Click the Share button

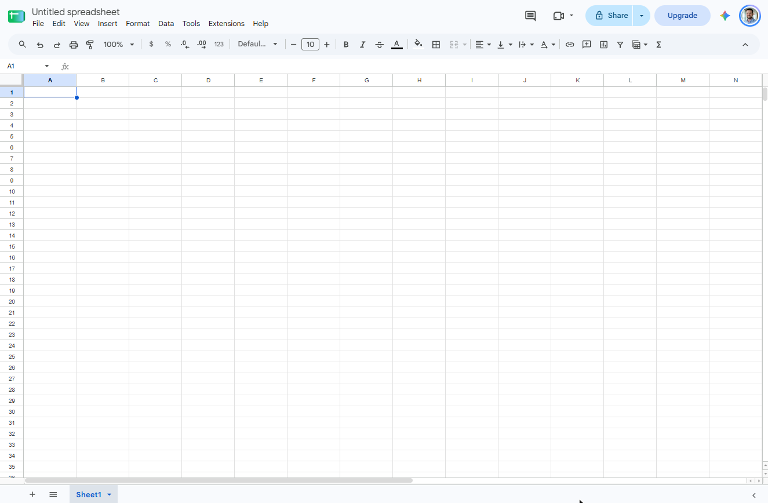pyautogui.click(x=610, y=16)
